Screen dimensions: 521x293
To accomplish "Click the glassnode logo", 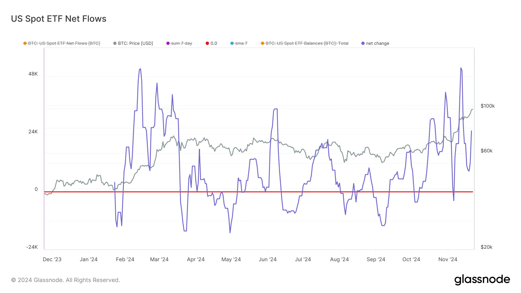I will pos(482,280).
